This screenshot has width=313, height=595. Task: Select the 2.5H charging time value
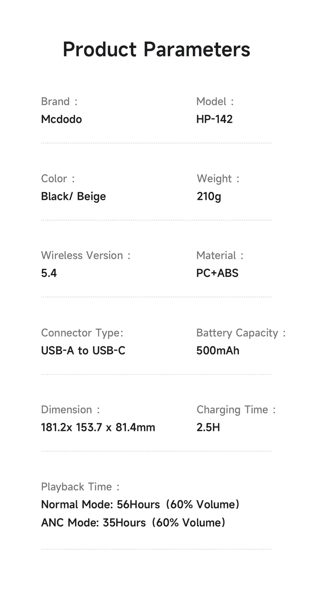coord(208,428)
